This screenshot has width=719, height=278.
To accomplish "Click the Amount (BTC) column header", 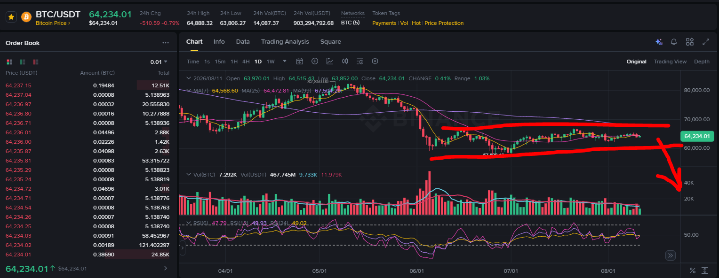I will [x=97, y=73].
